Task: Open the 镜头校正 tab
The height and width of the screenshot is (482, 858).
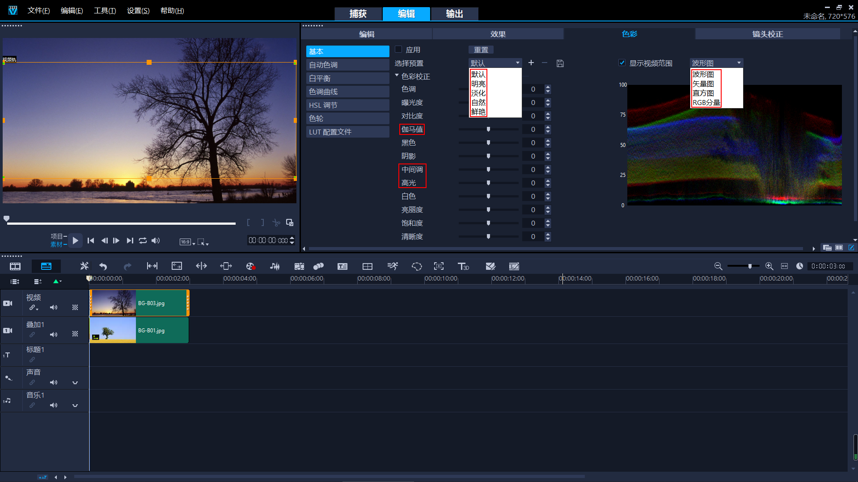Action: click(x=767, y=34)
